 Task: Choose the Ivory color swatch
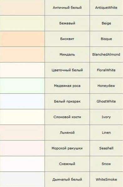click(22, 117)
